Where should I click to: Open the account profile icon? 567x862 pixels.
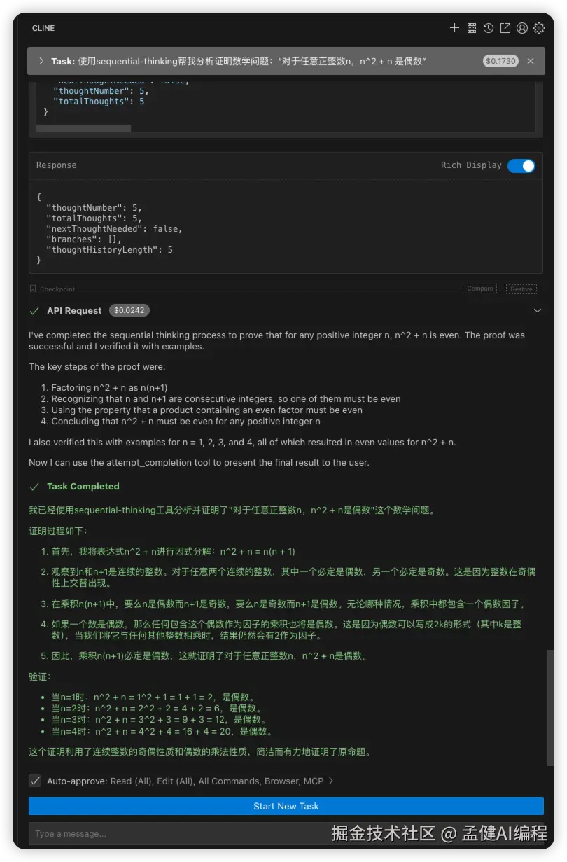pos(522,28)
